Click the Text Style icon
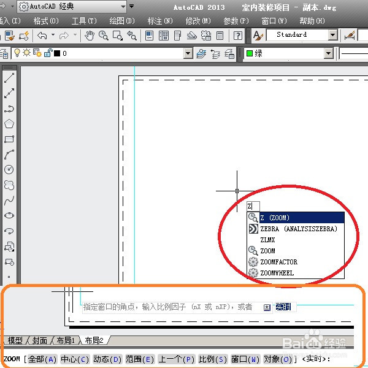Viewport: 368px width, 368px height. [258, 36]
